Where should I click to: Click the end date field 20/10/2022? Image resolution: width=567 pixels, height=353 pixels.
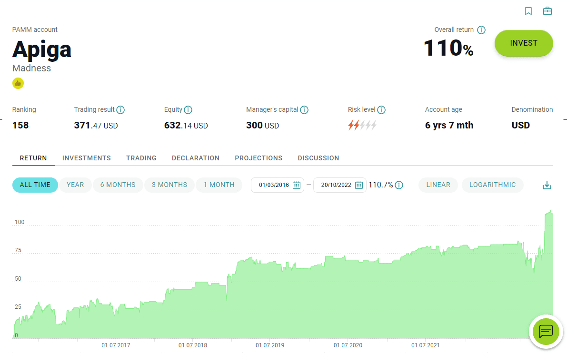tap(339, 185)
